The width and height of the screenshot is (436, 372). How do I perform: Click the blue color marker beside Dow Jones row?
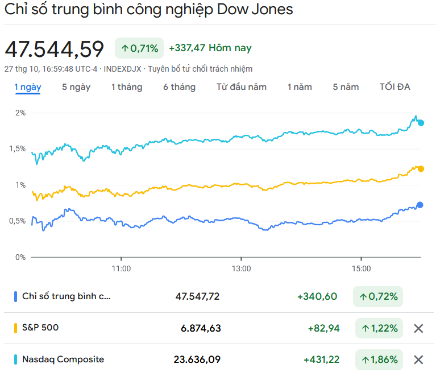click(x=15, y=296)
